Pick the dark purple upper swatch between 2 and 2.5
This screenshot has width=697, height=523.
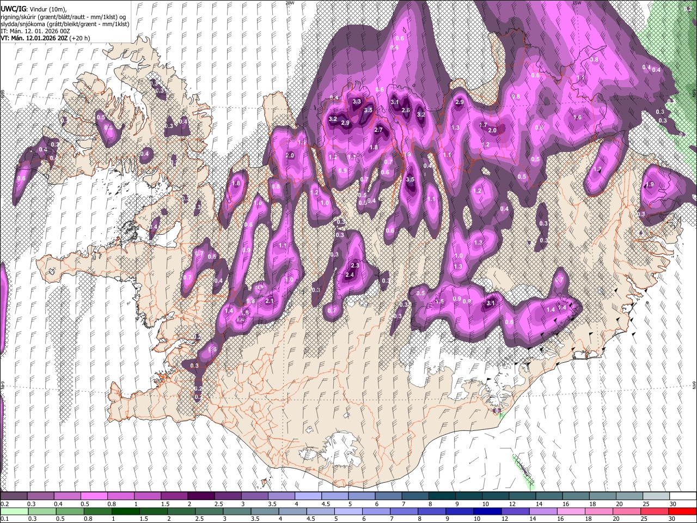(x=201, y=496)
